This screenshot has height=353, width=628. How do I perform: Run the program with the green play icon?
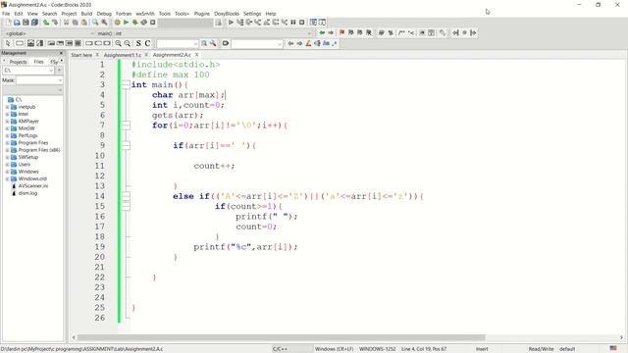tap(127, 23)
